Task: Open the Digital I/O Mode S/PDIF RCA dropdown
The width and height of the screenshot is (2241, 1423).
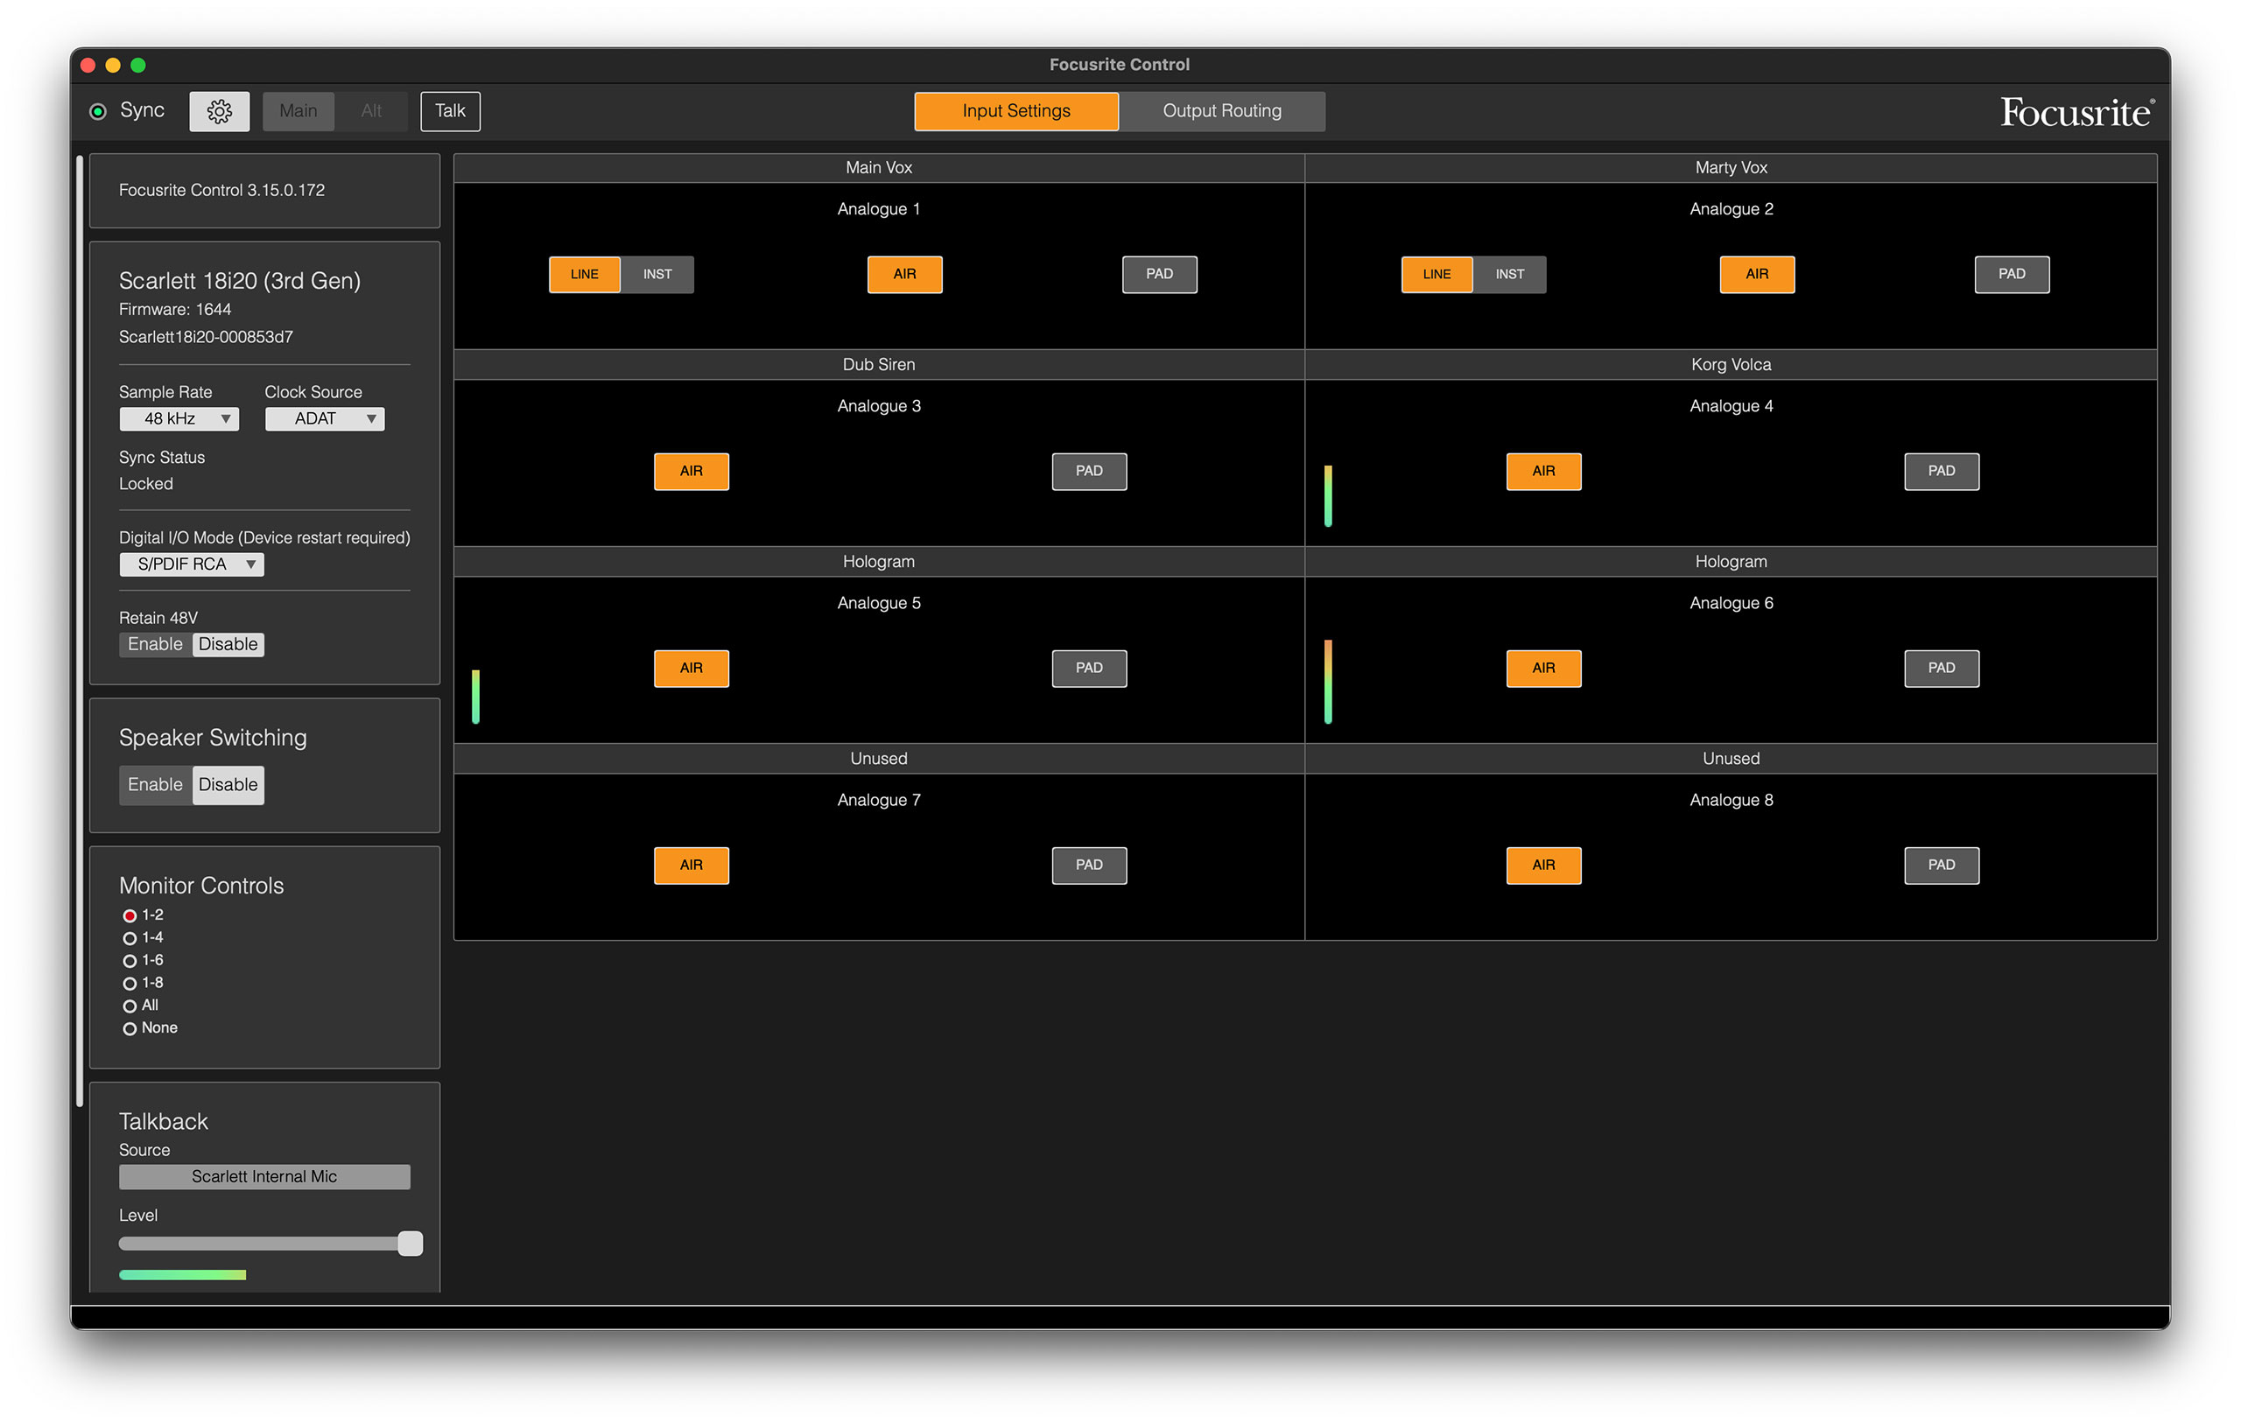Action: (192, 564)
